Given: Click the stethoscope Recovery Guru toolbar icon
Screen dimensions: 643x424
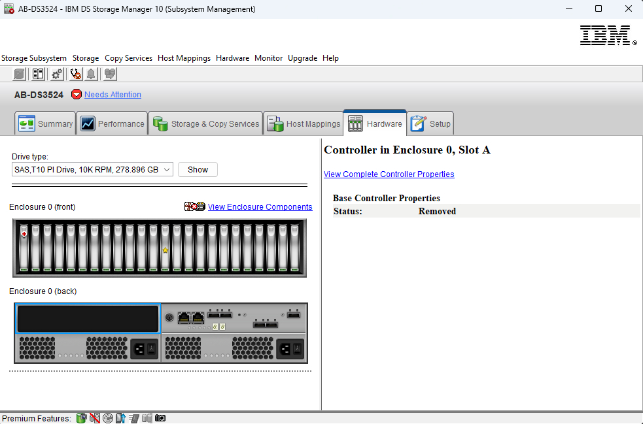Looking at the screenshot, I should tap(75, 74).
